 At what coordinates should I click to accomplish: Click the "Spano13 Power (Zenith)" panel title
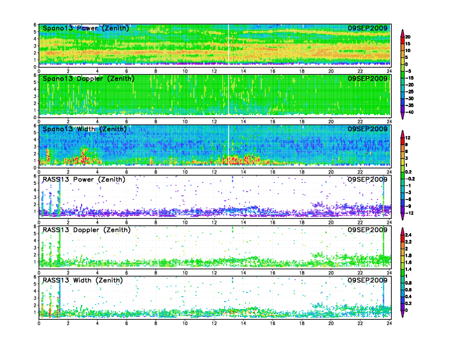(x=86, y=28)
